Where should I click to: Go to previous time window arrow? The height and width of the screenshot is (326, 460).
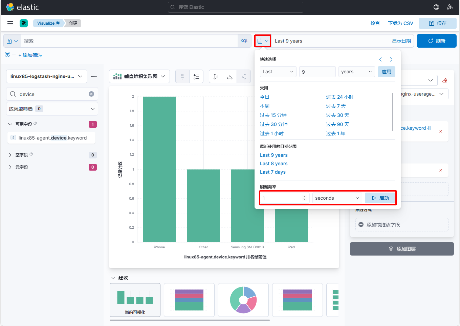380,59
